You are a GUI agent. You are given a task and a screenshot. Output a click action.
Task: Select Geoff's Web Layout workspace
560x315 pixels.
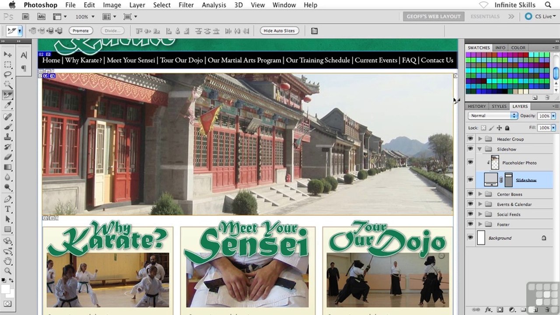[x=434, y=17]
